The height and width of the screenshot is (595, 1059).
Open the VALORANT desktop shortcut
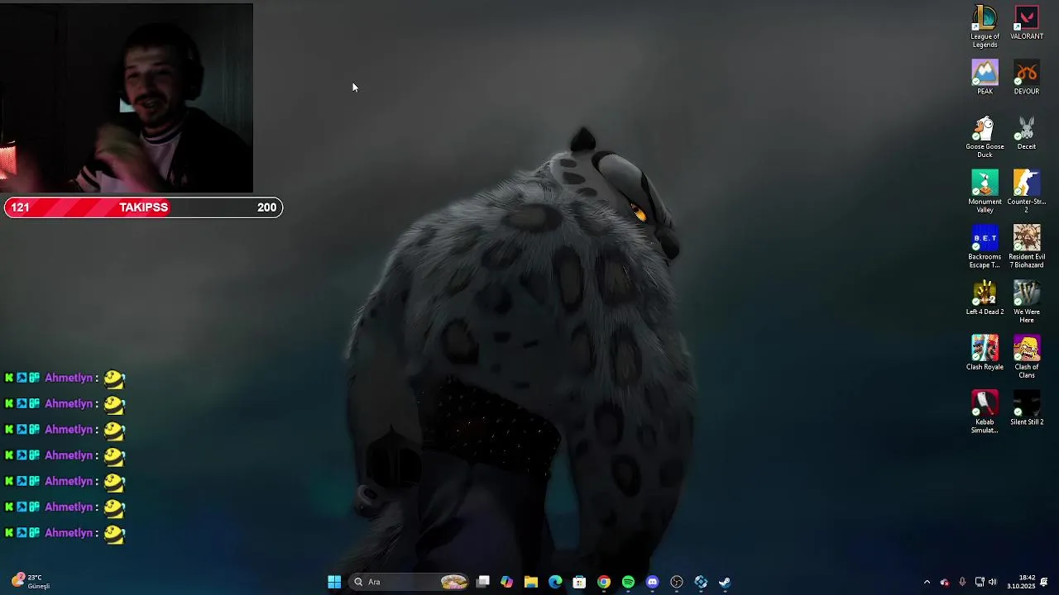click(1027, 22)
